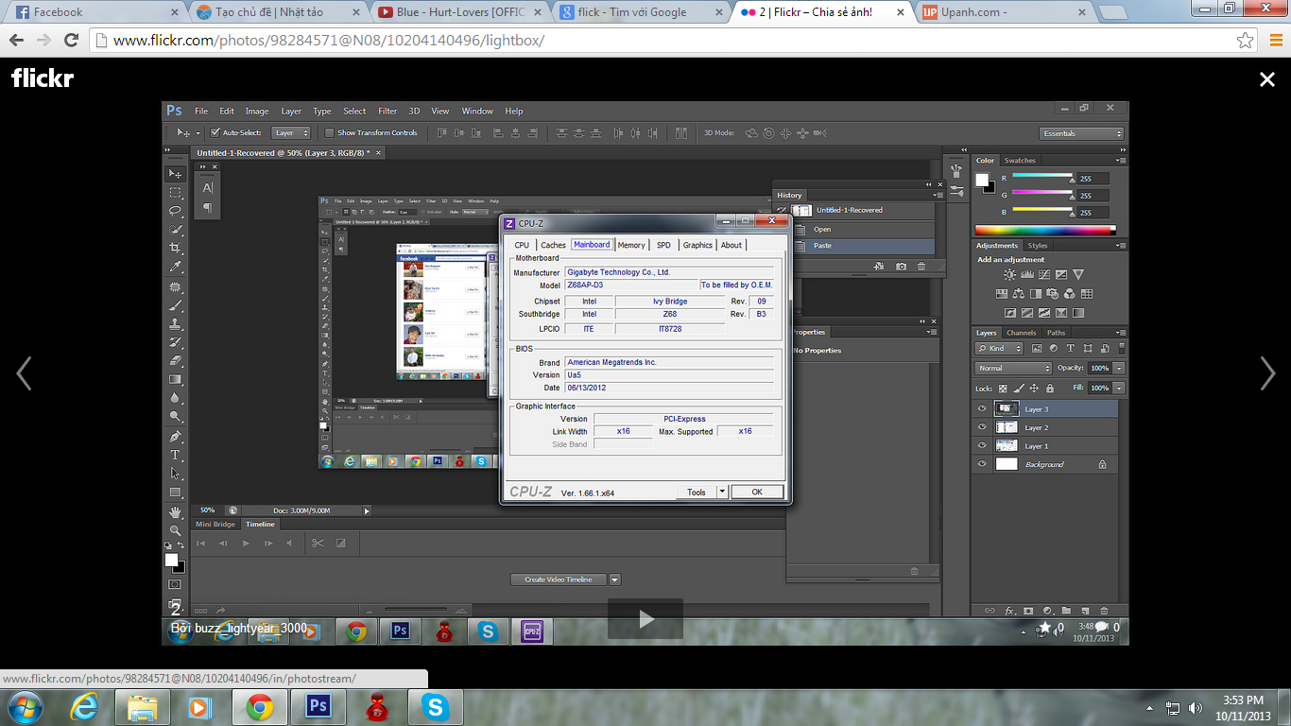Viewport: 1291px width, 726px height.
Task: Hide Layer 2 using its eye icon
Action: (982, 427)
